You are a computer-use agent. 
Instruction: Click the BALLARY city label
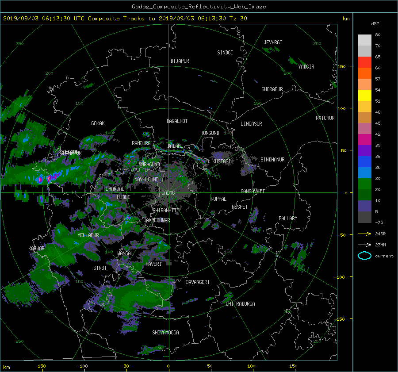pyautogui.click(x=288, y=219)
